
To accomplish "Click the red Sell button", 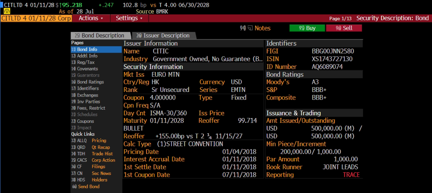I will tap(344, 28).
